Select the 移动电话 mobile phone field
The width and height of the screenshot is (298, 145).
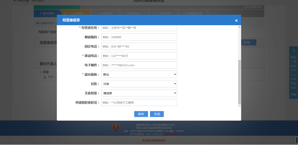click(139, 56)
